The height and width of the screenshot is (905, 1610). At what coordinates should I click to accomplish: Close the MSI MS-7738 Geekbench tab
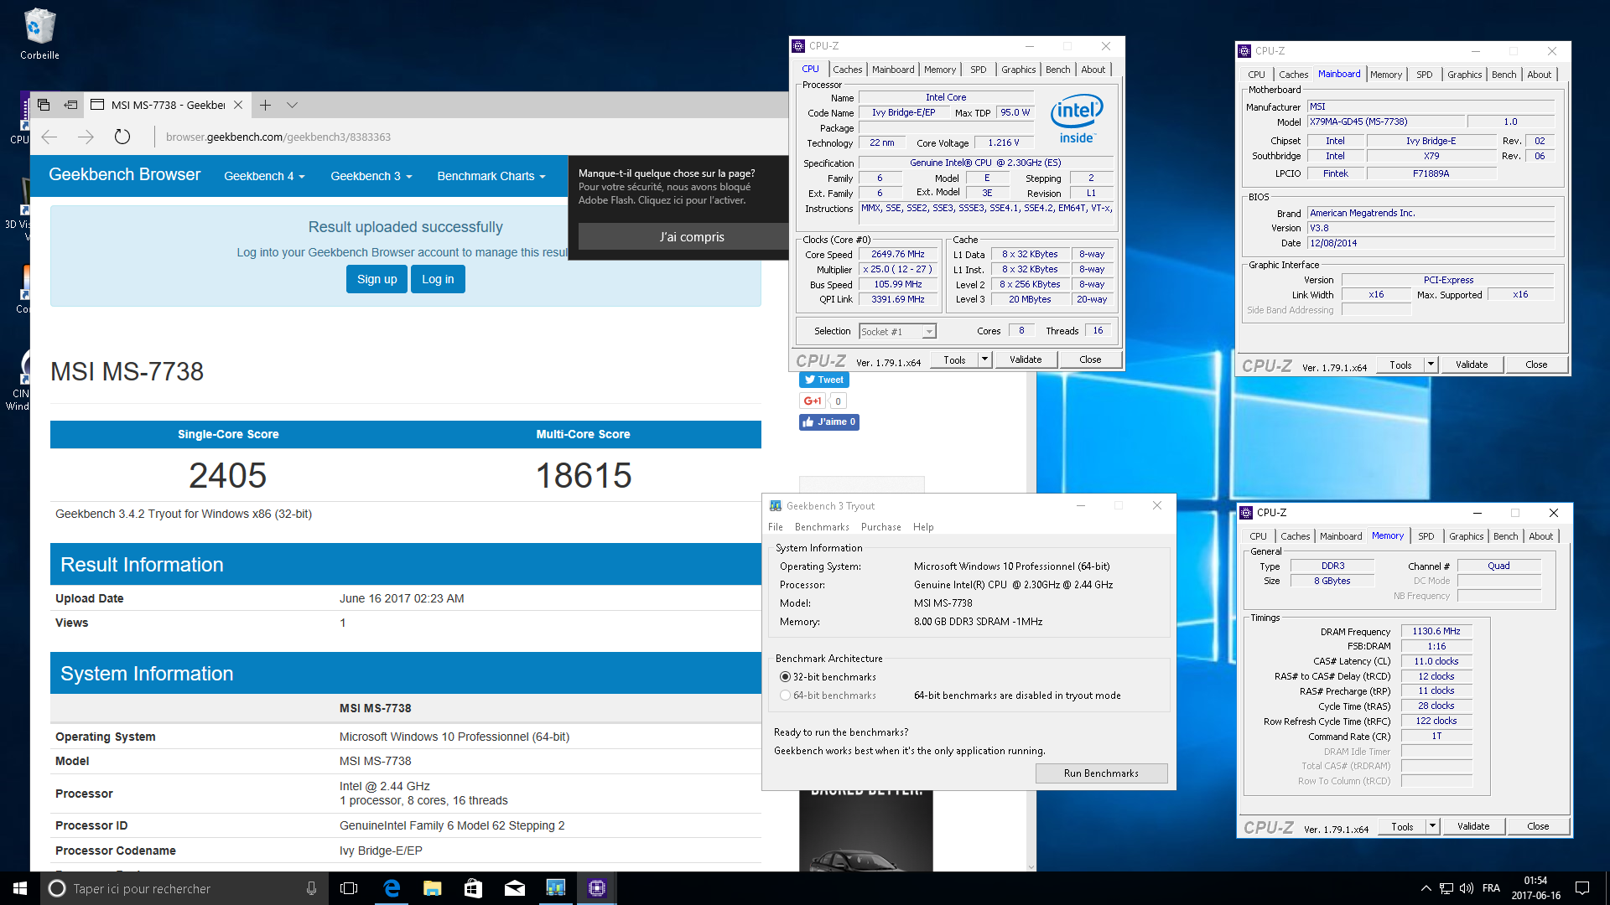coord(238,105)
